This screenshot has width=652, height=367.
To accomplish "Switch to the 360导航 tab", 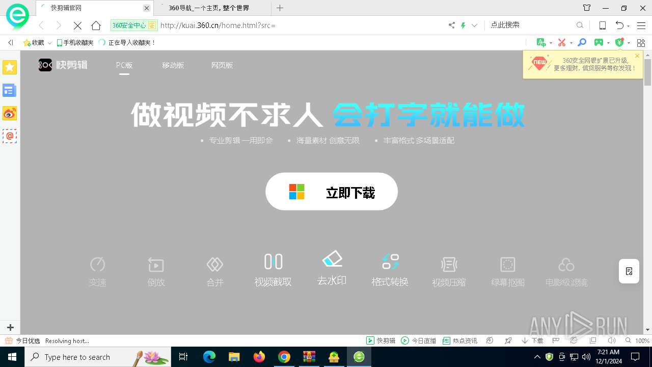I will [213, 8].
